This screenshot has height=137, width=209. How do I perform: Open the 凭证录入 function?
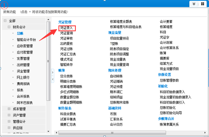tap(66, 28)
